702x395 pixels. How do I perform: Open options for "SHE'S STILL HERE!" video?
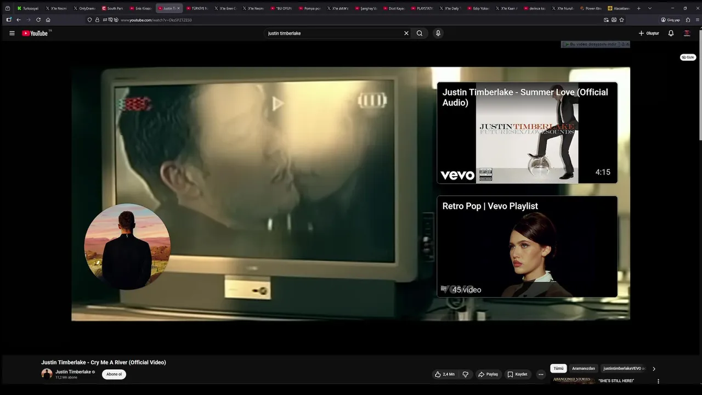point(658,381)
